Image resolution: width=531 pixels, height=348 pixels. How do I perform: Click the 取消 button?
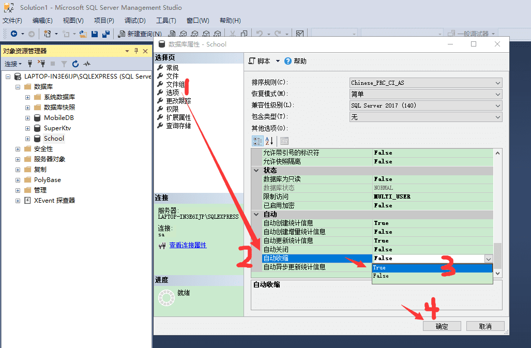pos(486,326)
